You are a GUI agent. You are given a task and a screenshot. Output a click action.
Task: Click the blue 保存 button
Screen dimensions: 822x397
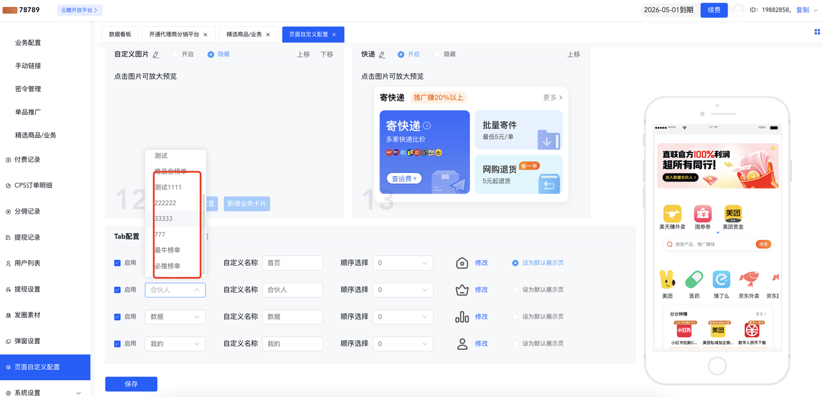click(x=131, y=384)
